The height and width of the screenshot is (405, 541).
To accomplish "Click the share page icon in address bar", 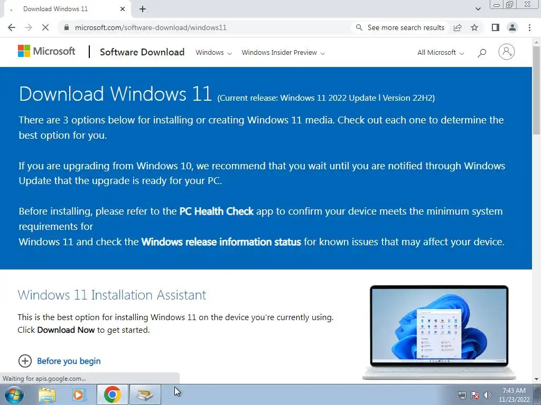I will 458,27.
